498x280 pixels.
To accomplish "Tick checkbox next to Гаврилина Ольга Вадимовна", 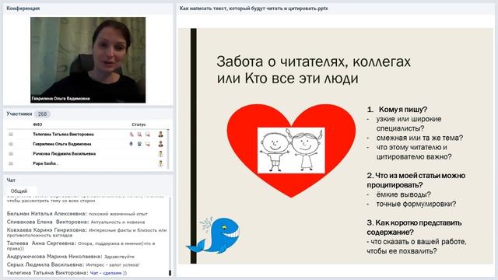I will pos(11,144).
